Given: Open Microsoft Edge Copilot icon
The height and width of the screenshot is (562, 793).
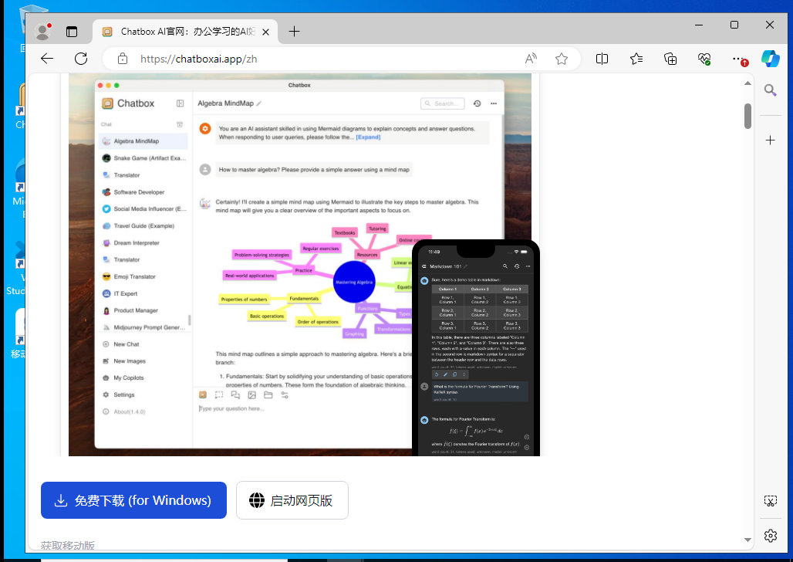Looking at the screenshot, I should click(771, 58).
